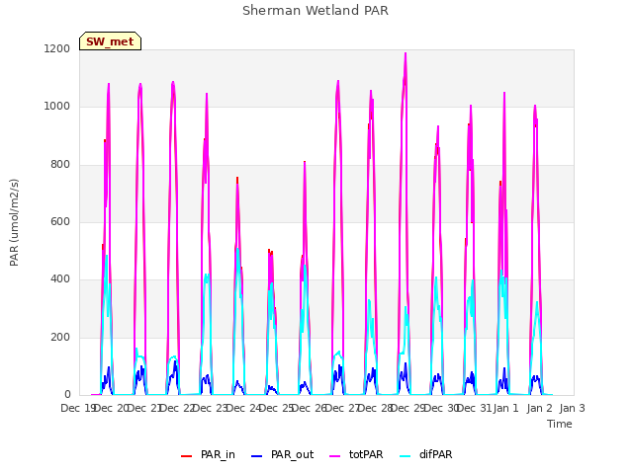Screen dimensions: 633x474
Task: Click the SW_met label box
Action: (110, 41)
